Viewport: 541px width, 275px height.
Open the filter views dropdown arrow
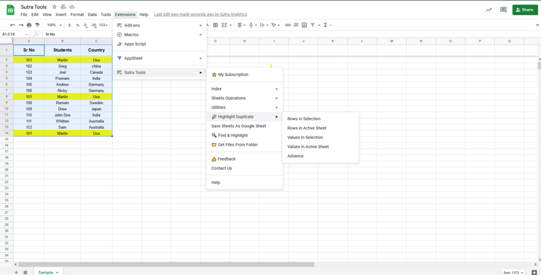click(x=319, y=25)
